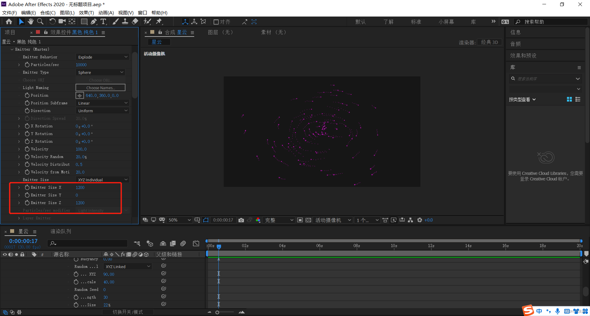Select the Rectangle shape tool
The height and width of the screenshot is (316, 590).
click(x=84, y=21)
